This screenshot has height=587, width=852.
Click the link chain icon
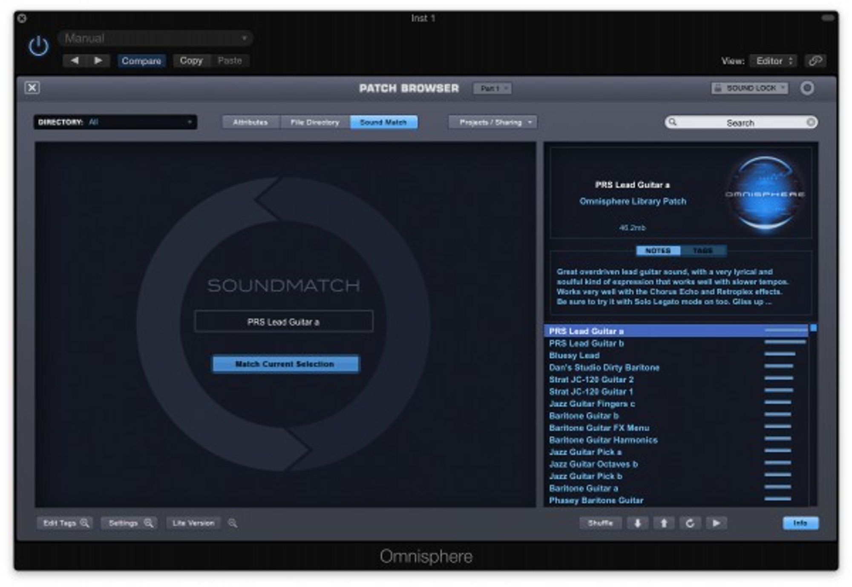pyautogui.click(x=815, y=61)
